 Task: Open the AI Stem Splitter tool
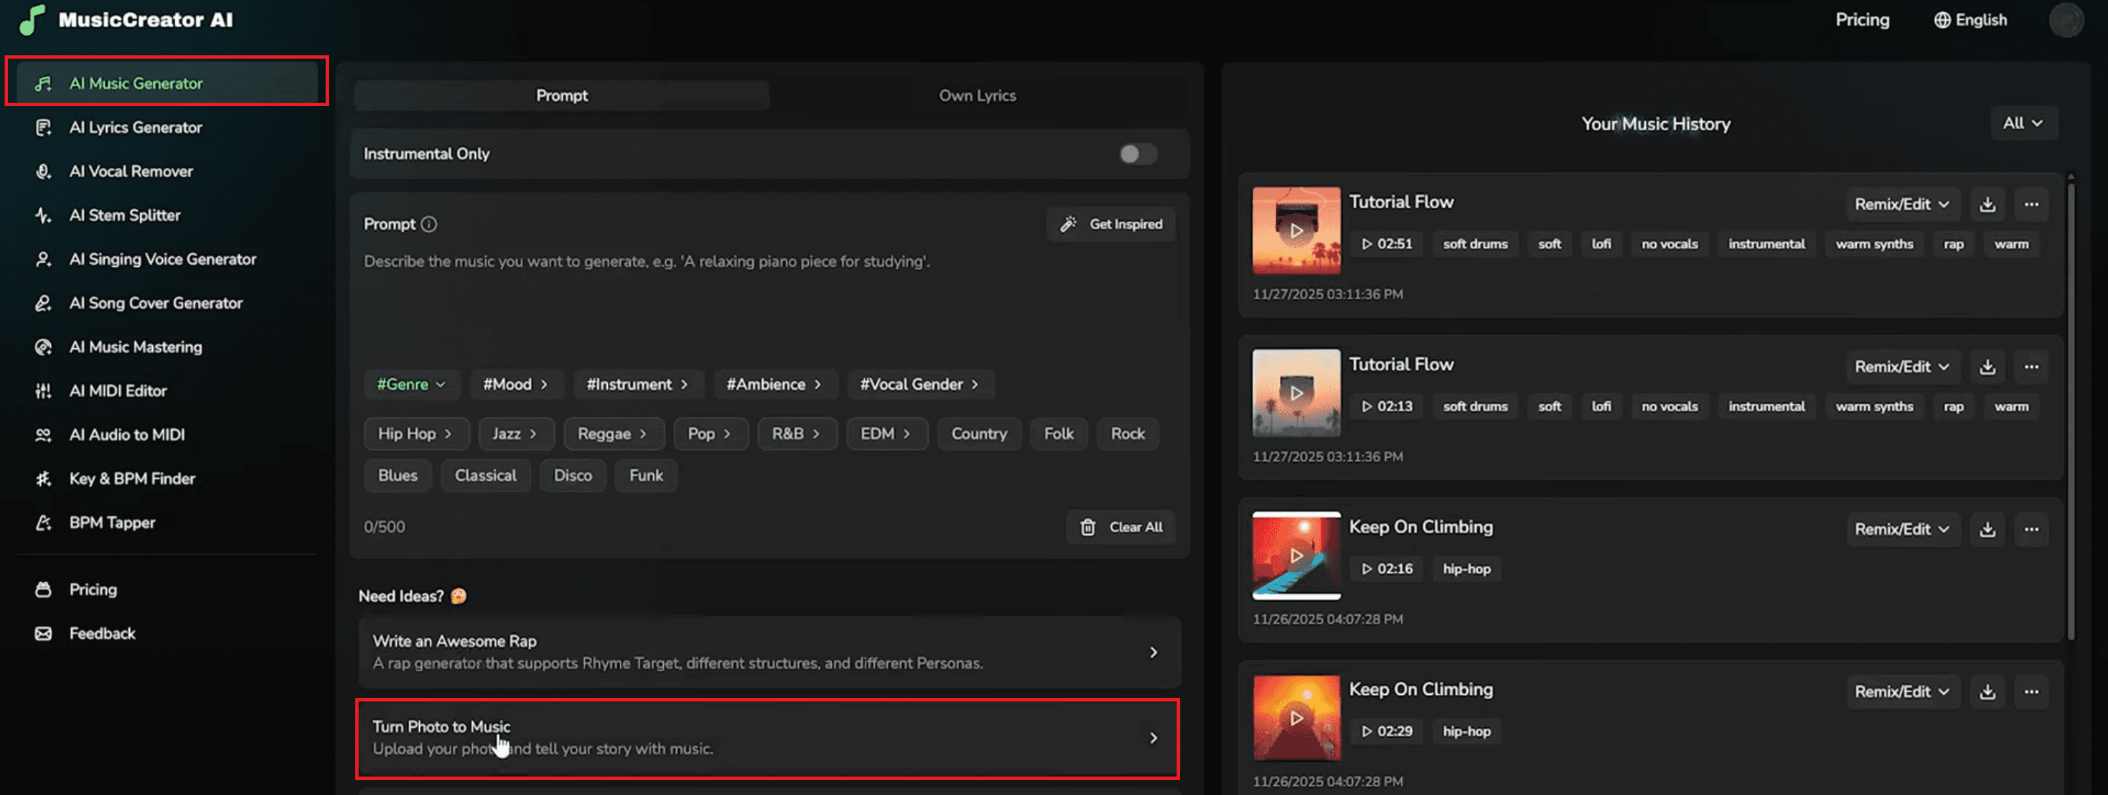(125, 215)
